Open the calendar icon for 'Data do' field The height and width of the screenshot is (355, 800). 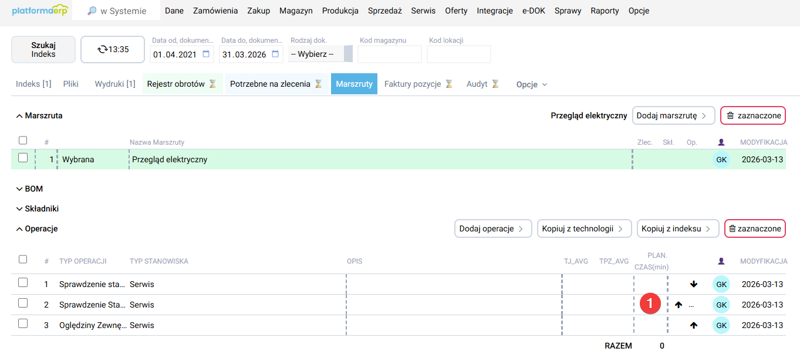(274, 53)
